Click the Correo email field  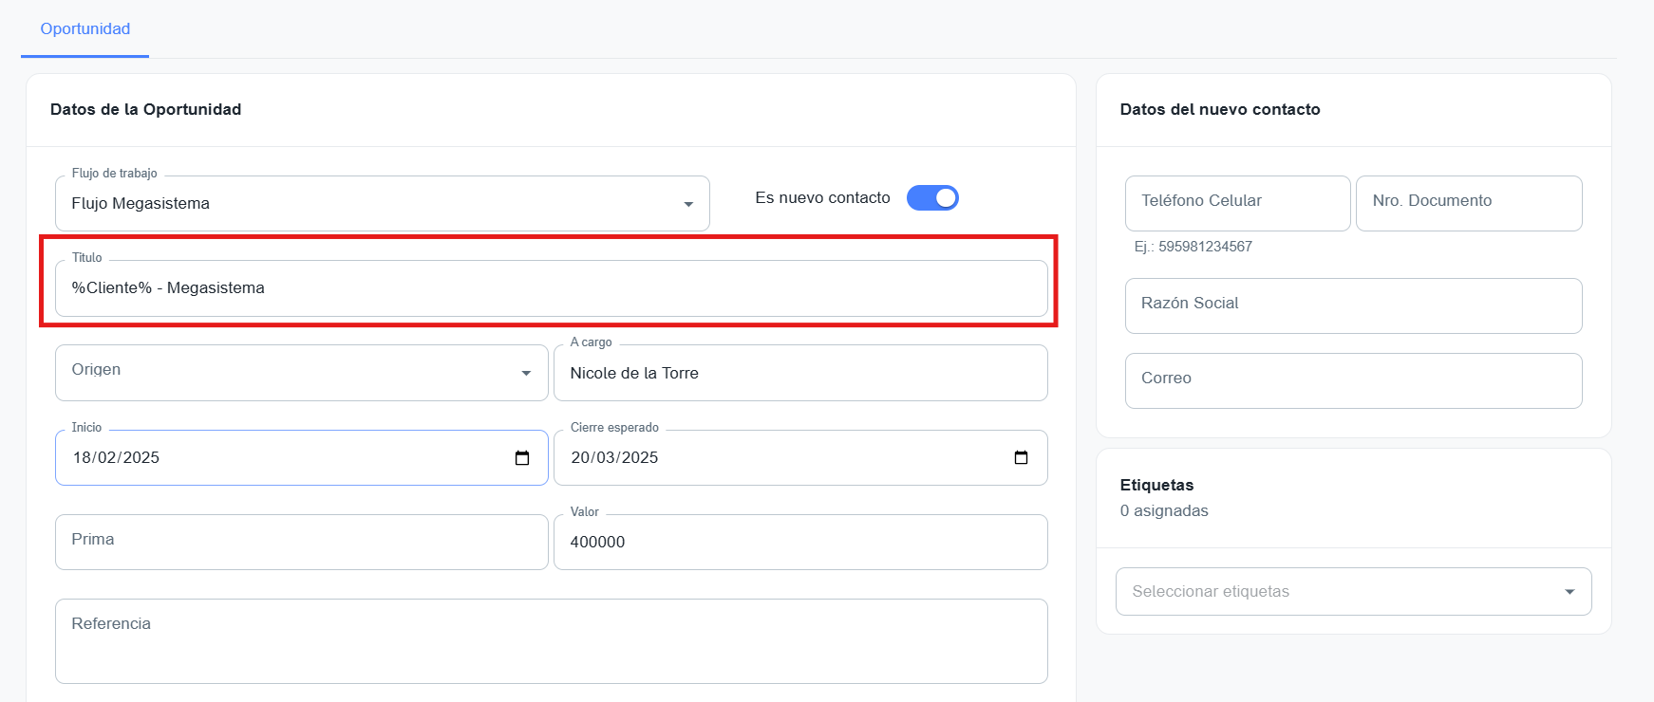click(x=1352, y=379)
